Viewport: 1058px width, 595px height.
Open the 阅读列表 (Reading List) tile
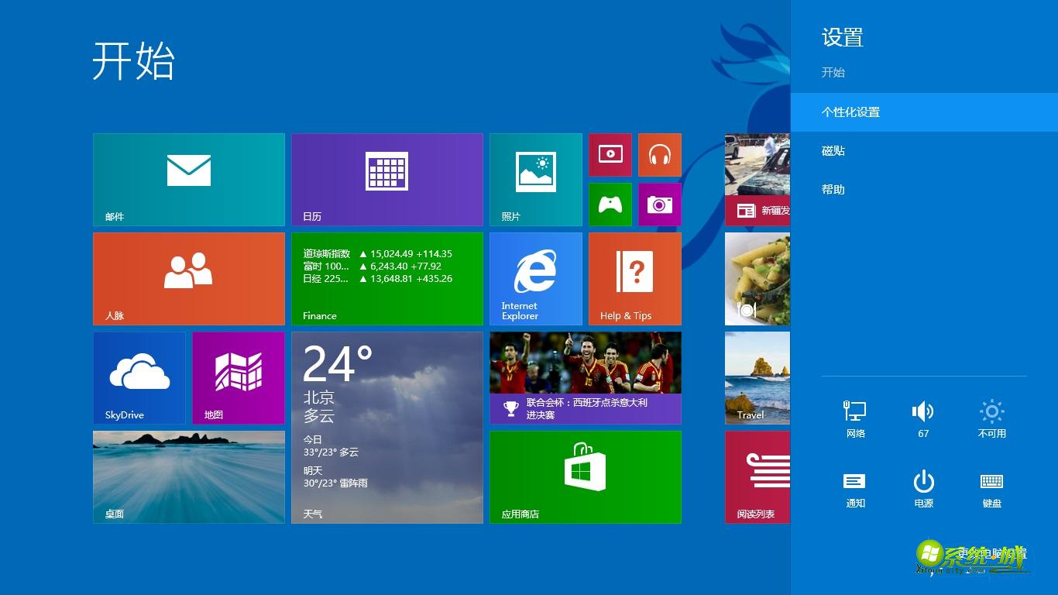757,476
